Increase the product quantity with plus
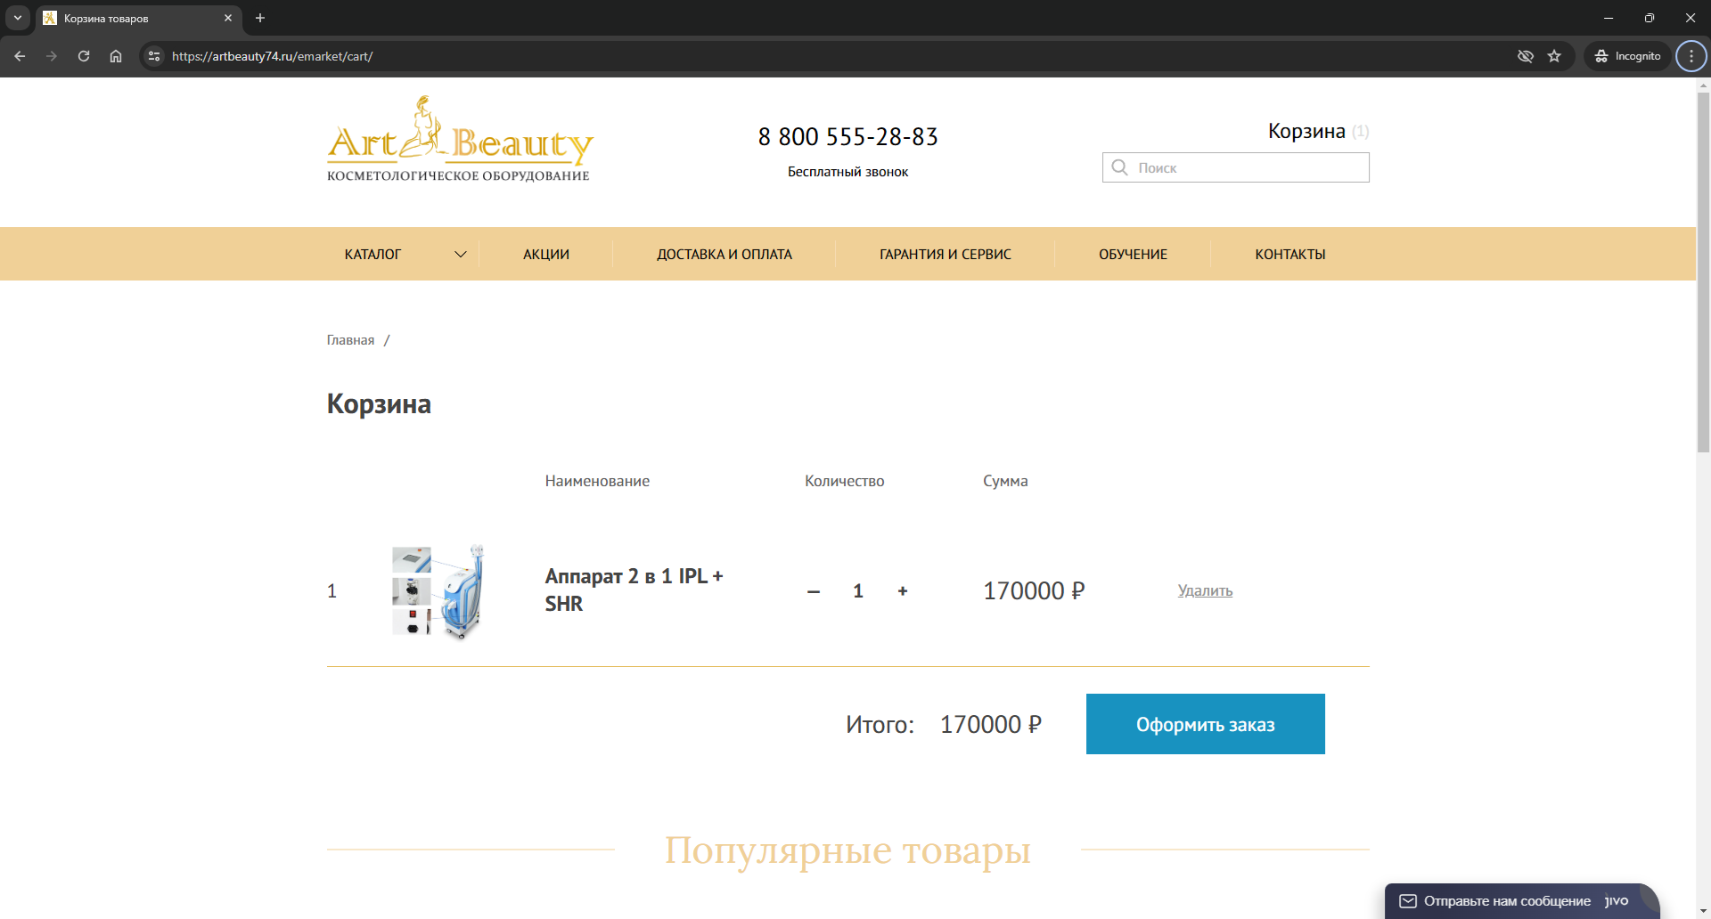 pos(903,591)
